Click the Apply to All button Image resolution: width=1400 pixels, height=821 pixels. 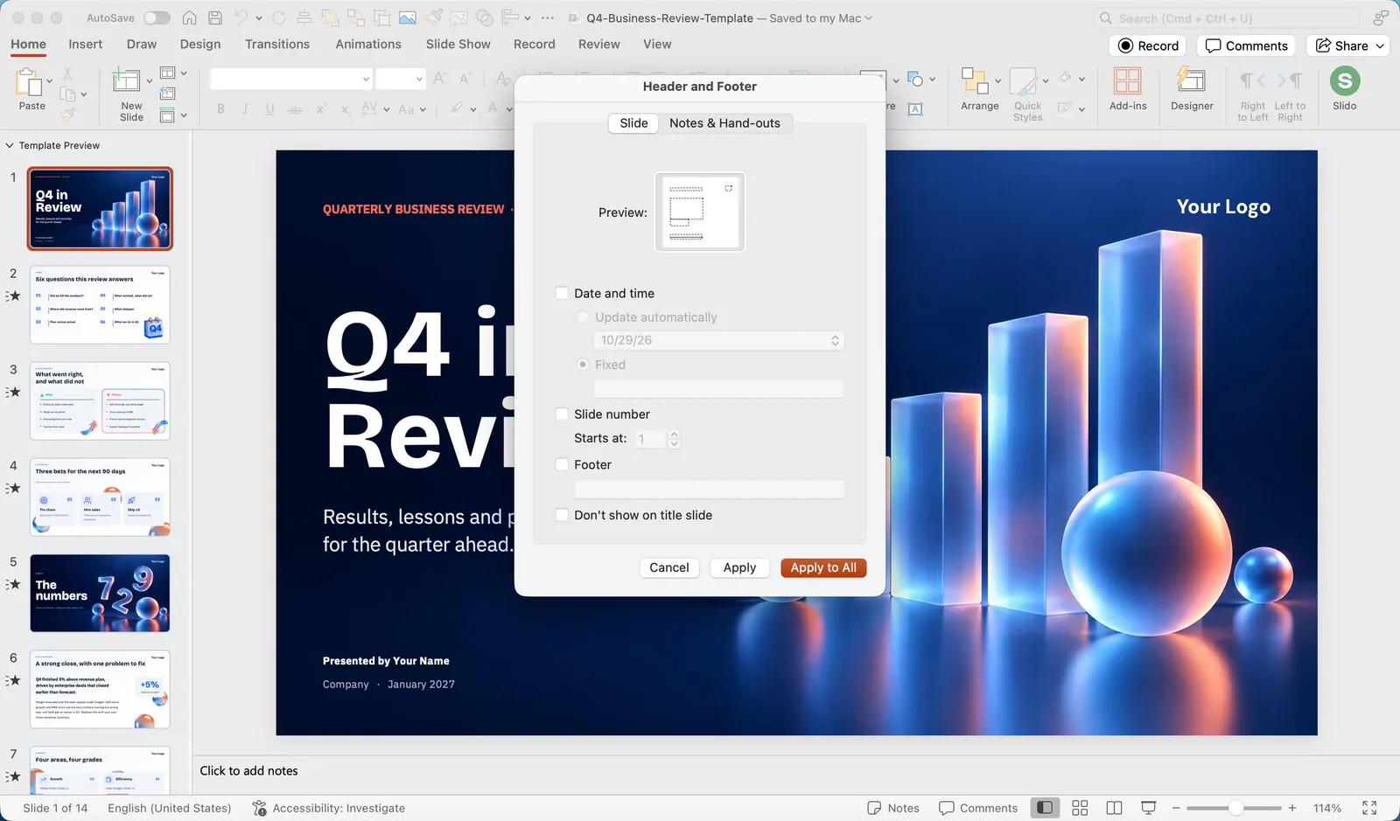pos(823,567)
